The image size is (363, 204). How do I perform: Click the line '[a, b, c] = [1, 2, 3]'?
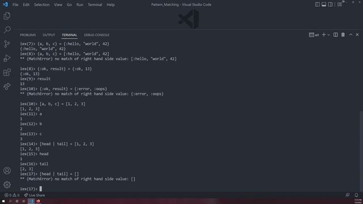point(53,104)
